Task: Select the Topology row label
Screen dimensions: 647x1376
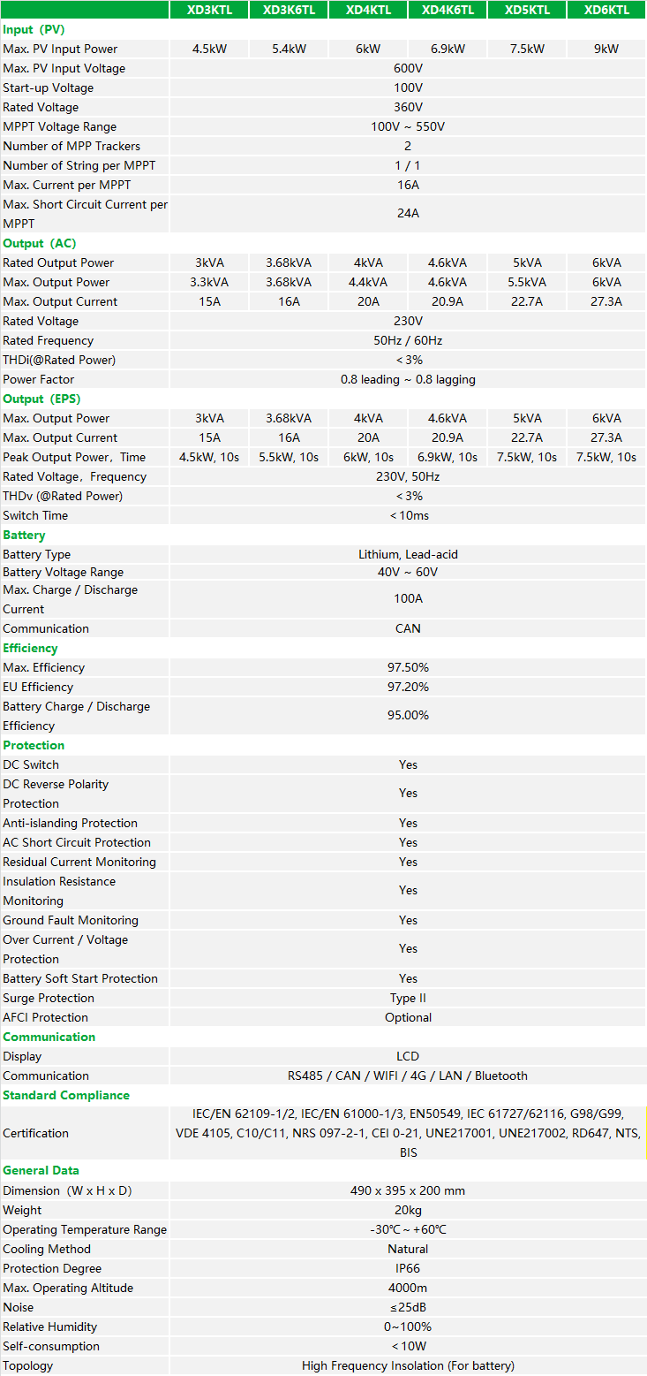Action: (28, 1365)
